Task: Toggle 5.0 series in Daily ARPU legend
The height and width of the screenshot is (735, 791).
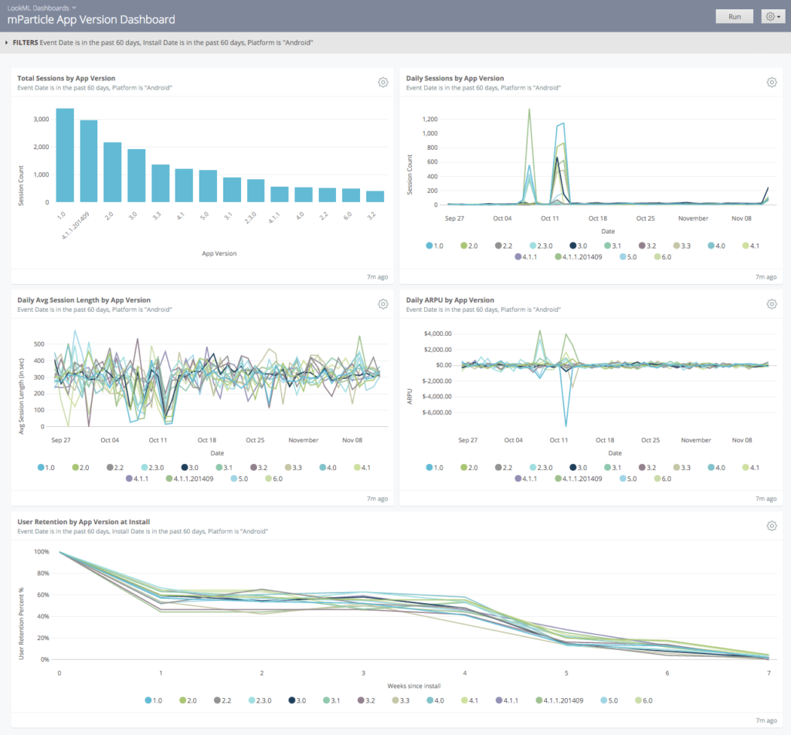Action: (628, 479)
